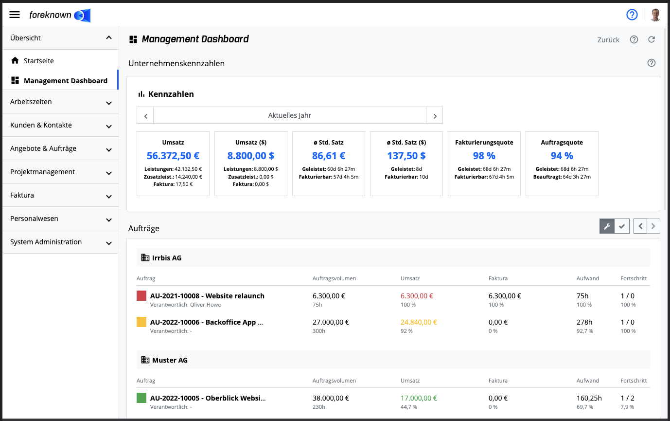Open the blue help icon in header
This screenshot has width=670, height=421.
632,15
